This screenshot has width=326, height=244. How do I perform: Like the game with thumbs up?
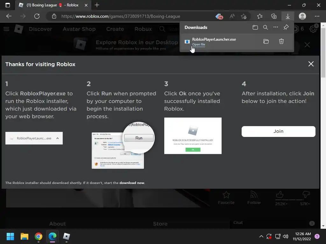tap(280, 195)
